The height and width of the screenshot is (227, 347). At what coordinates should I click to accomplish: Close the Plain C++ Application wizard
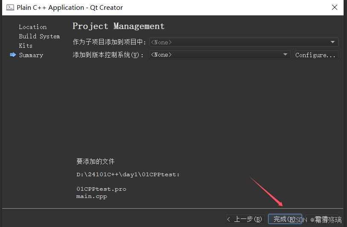coord(334,8)
